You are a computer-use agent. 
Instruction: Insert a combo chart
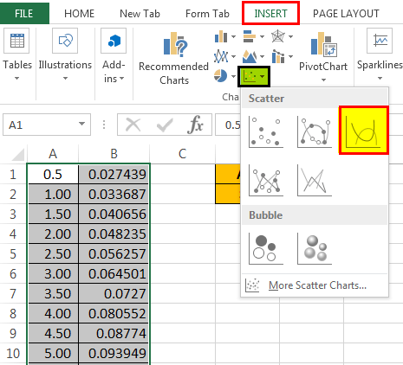278,56
